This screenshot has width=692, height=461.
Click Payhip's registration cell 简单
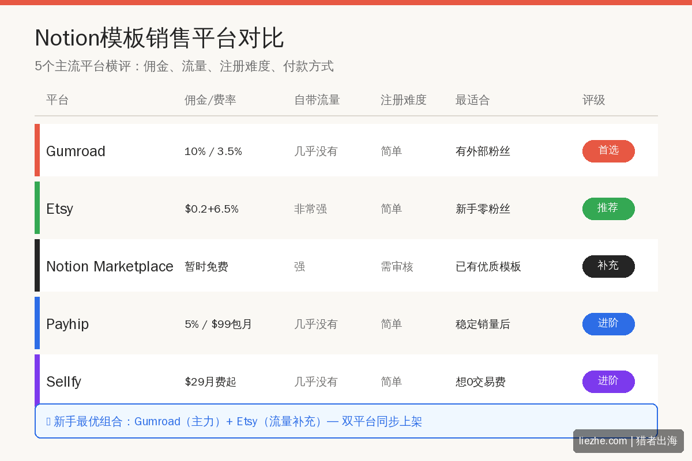(x=391, y=324)
